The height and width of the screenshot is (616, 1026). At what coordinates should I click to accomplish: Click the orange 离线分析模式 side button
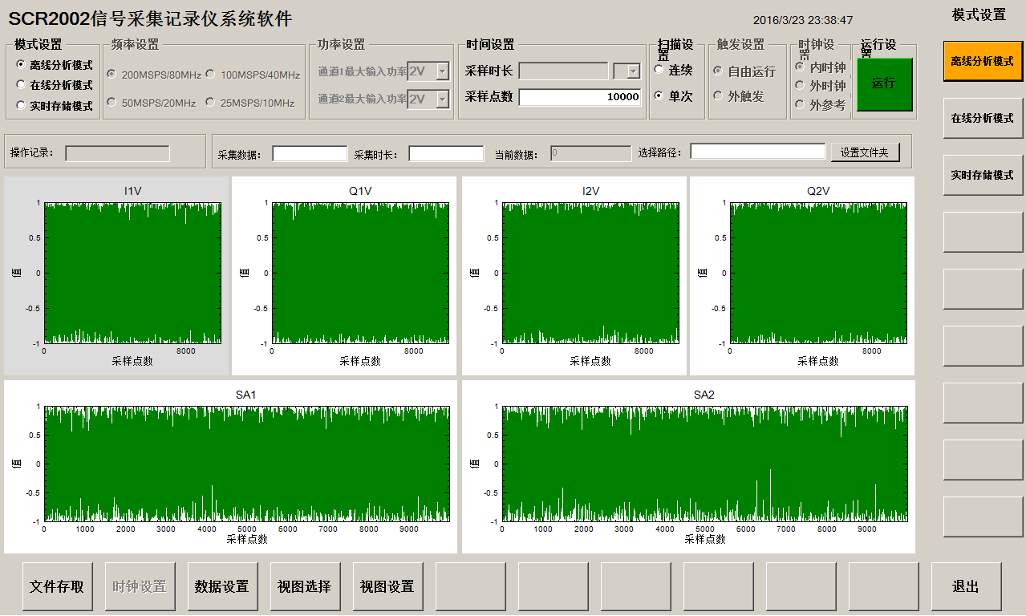tap(982, 61)
